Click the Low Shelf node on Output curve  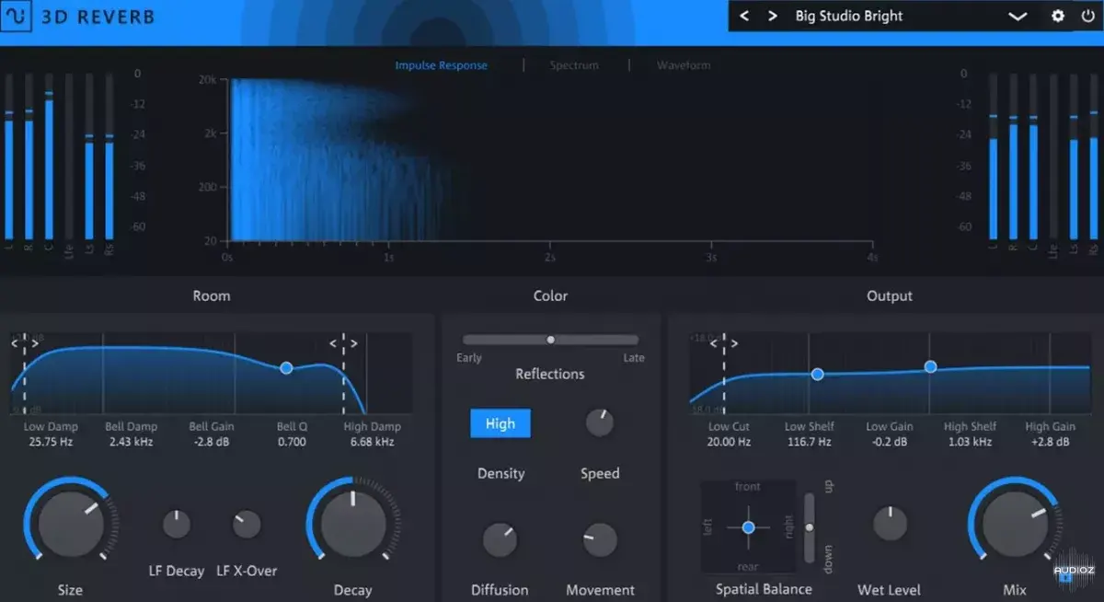click(x=817, y=375)
